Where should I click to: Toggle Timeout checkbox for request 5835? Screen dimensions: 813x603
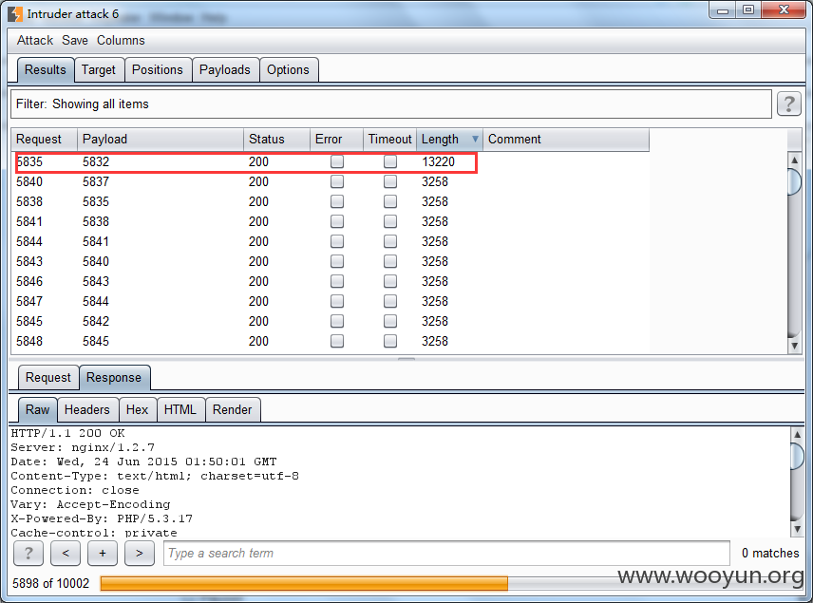390,161
